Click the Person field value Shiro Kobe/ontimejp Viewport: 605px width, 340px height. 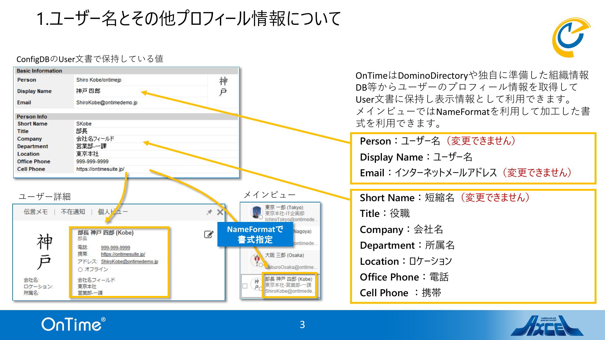[x=99, y=80]
